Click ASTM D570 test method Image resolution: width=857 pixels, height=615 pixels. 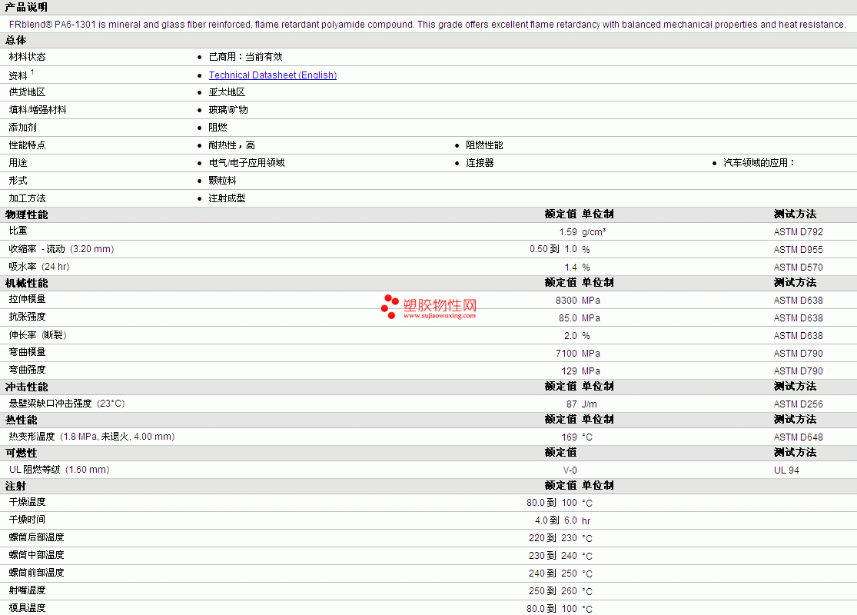(798, 268)
